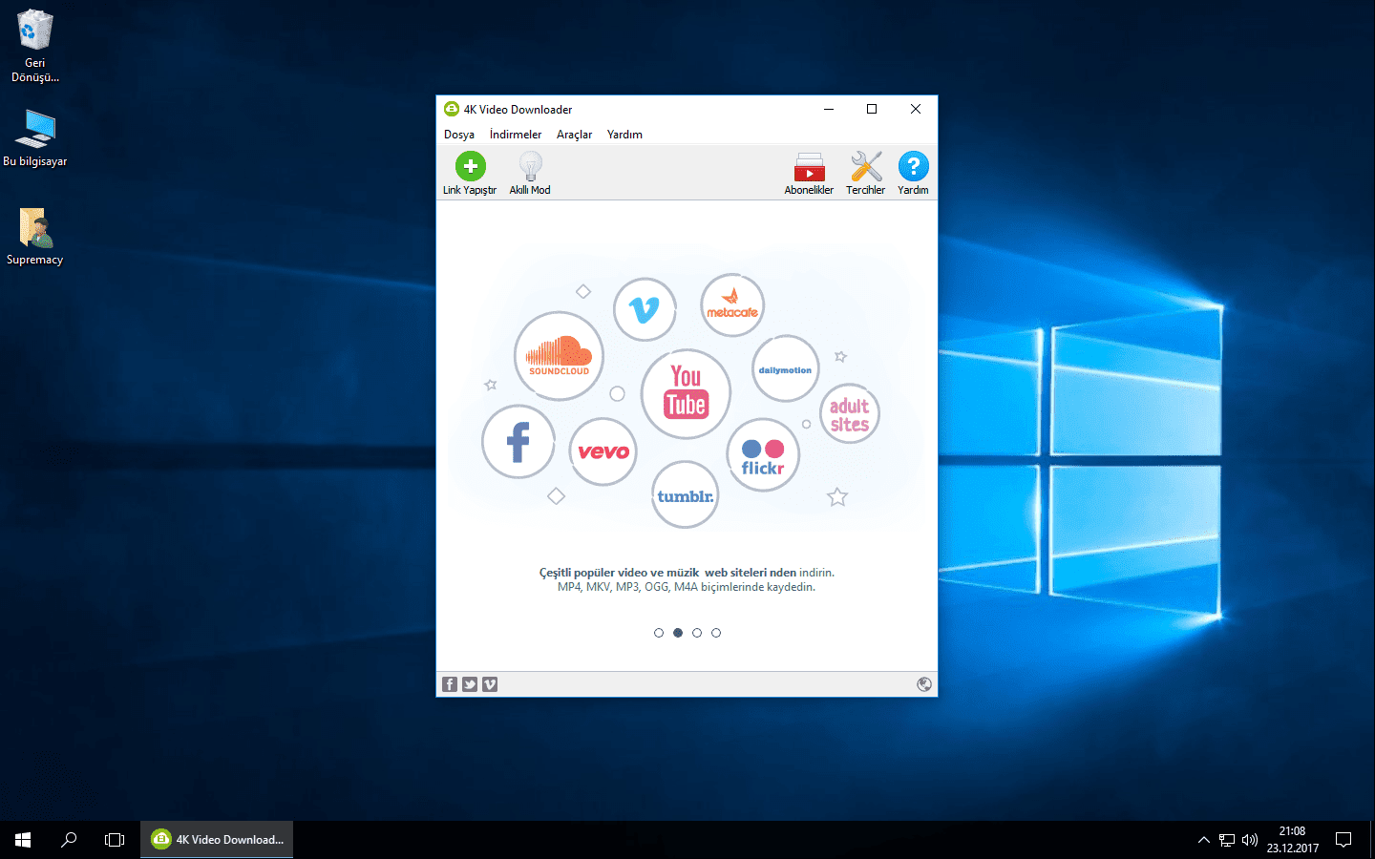This screenshot has width=1375, height=859.
Task: Click the Twitter icon in status bar
Action: [470, 684]
